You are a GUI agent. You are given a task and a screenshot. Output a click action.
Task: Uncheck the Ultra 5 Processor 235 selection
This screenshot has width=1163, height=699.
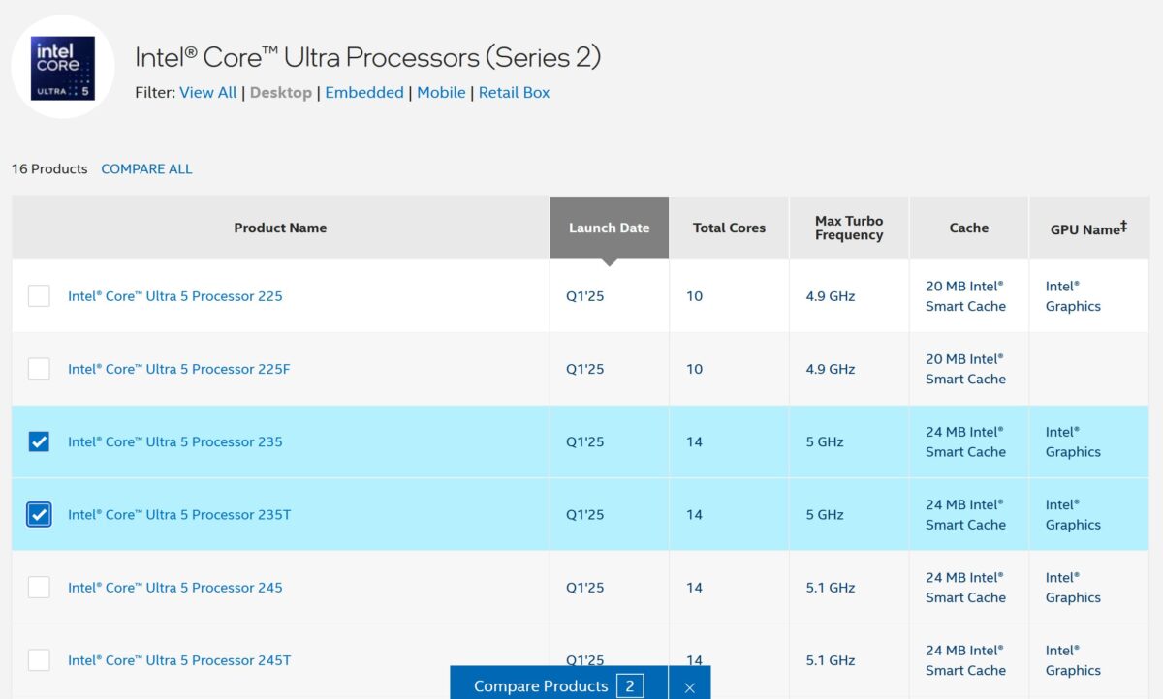tap(39, 441)
